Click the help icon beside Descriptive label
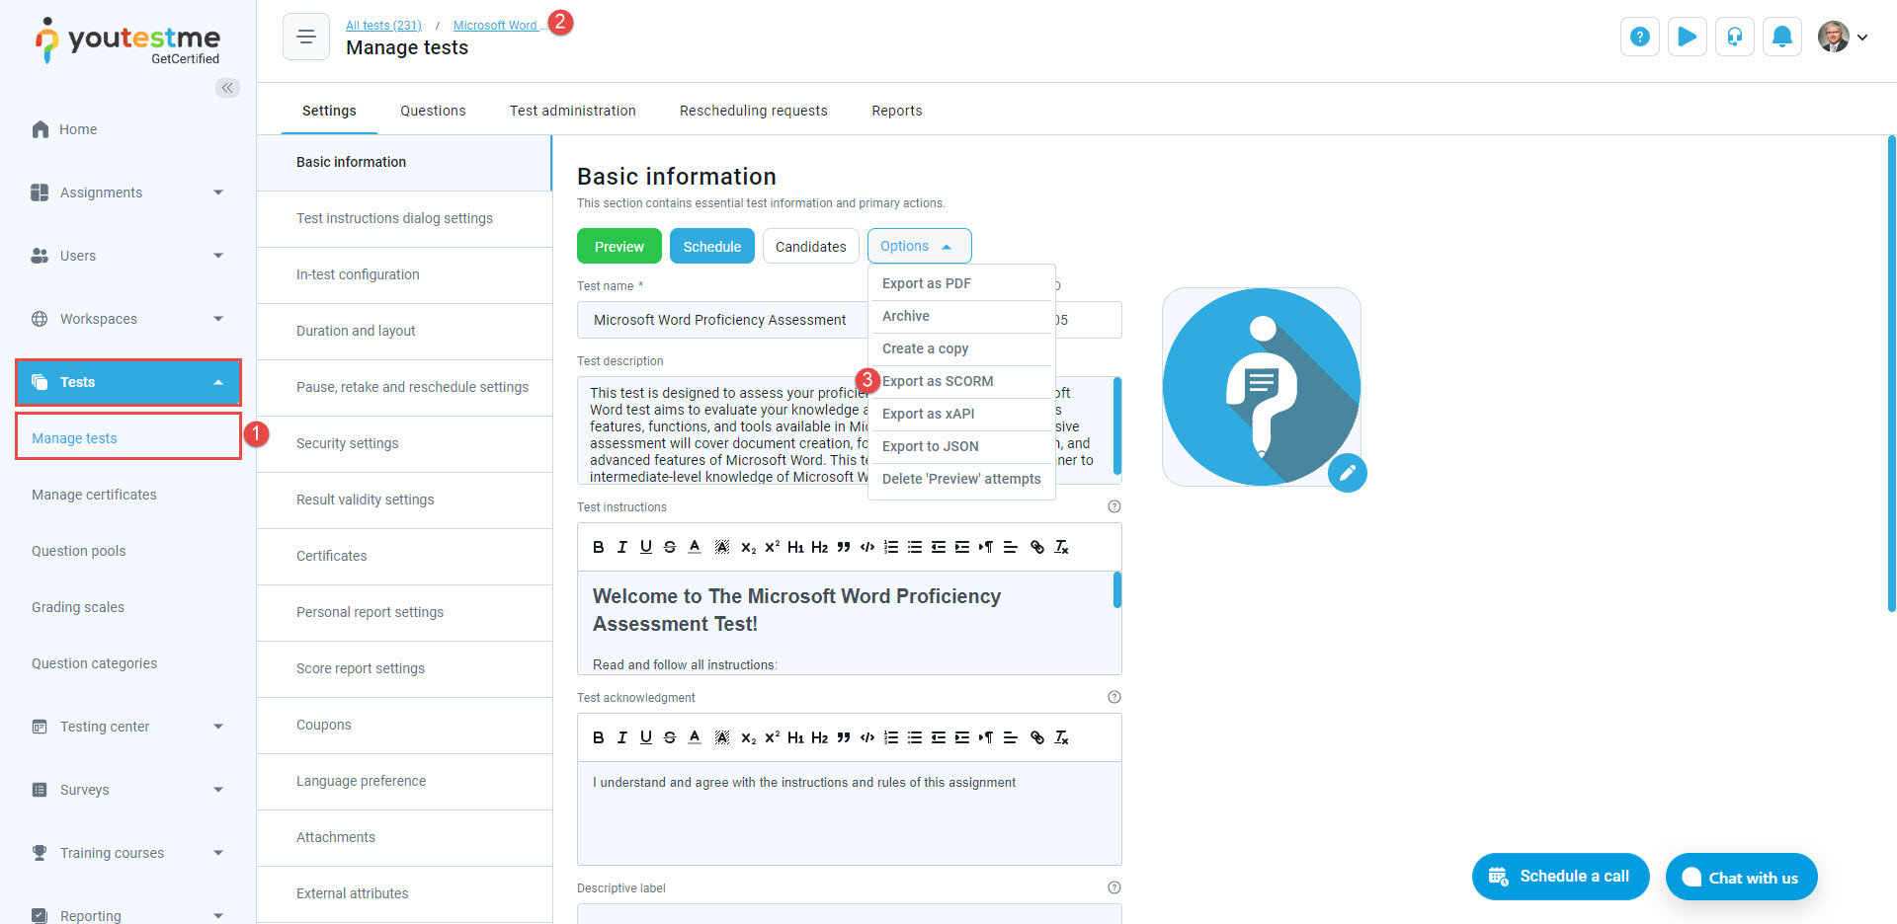The height and width of the screenshot is (924, 1897). 1114,887
